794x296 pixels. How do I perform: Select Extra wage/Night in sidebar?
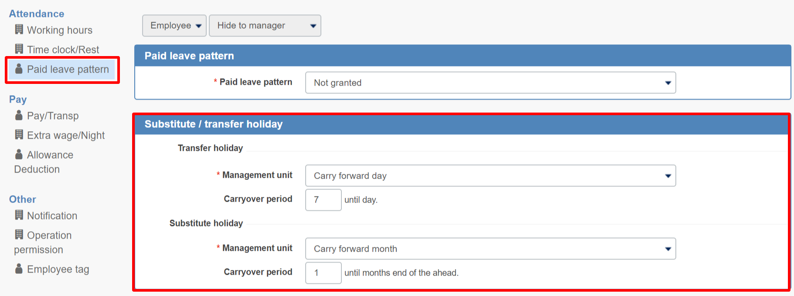[66, 135]
